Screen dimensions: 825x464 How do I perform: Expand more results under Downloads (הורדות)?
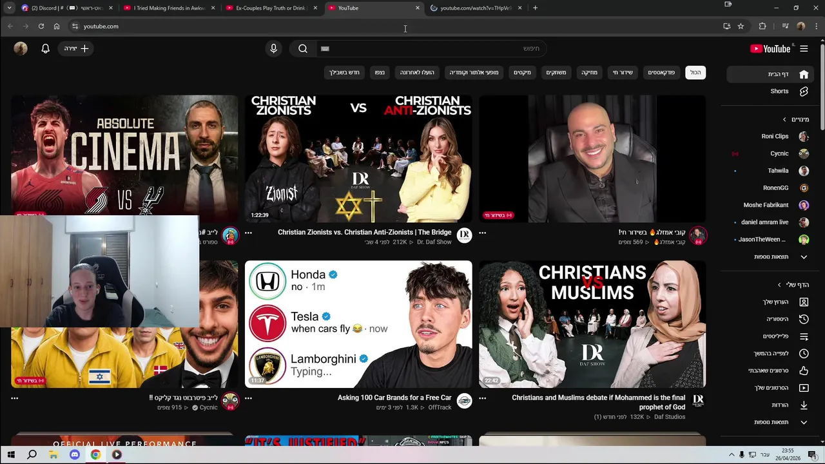coord(769,422)
